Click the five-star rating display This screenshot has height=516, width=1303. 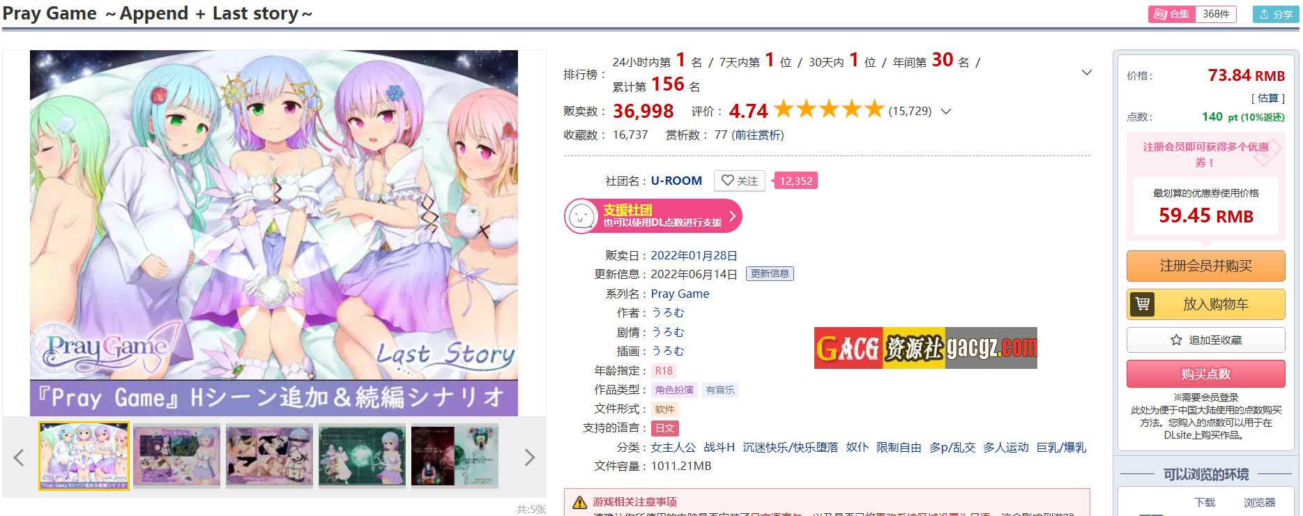(828, 109)
